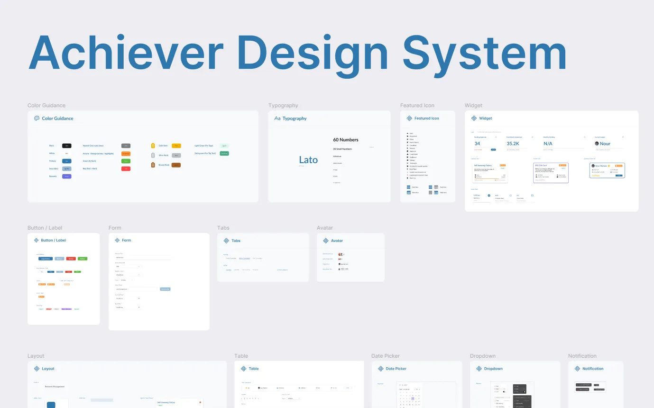The image size is (654, 408).
Task: Pick the Silver Rank gray swatch
Action: (176, 155)
